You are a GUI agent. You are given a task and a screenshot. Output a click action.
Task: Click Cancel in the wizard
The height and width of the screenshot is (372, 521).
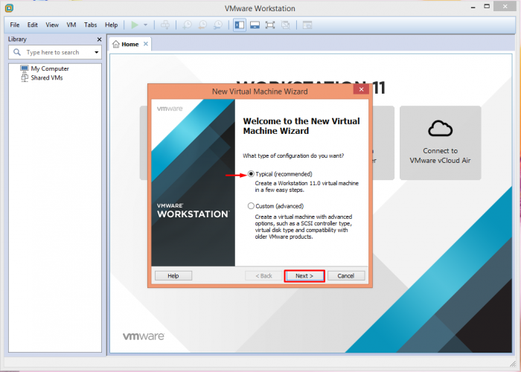346,276
